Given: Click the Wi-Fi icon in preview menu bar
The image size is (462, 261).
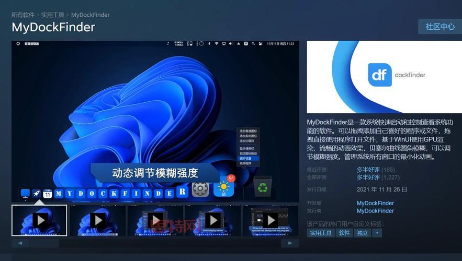Looking at the screenshot, I should point(217,43).
